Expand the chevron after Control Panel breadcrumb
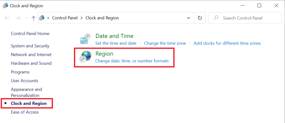 pyautogui.click(x=82, y=18)
